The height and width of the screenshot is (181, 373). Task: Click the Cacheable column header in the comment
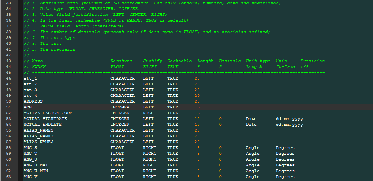(179, 61)
